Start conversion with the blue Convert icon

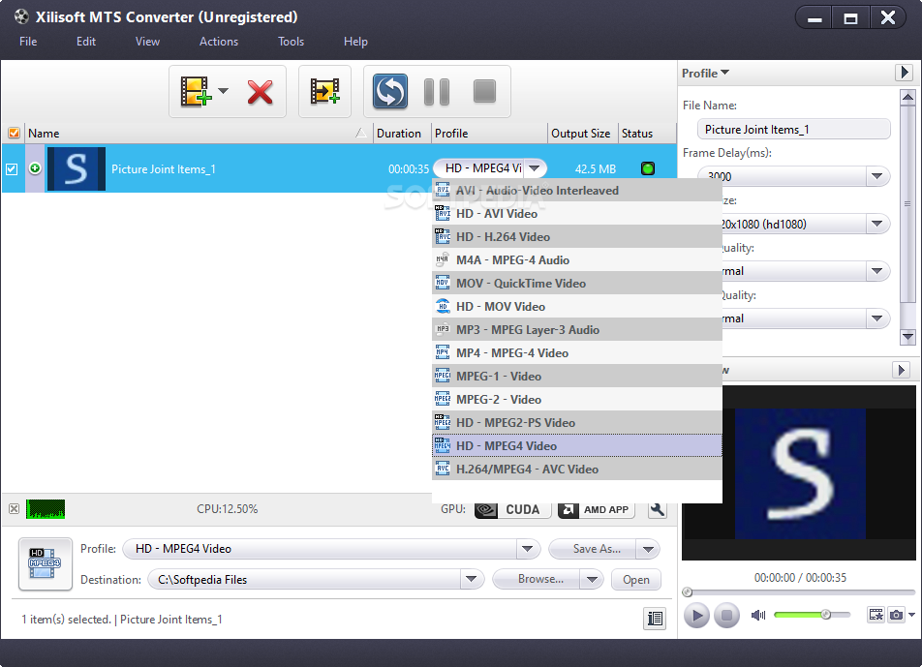point(390,92)
